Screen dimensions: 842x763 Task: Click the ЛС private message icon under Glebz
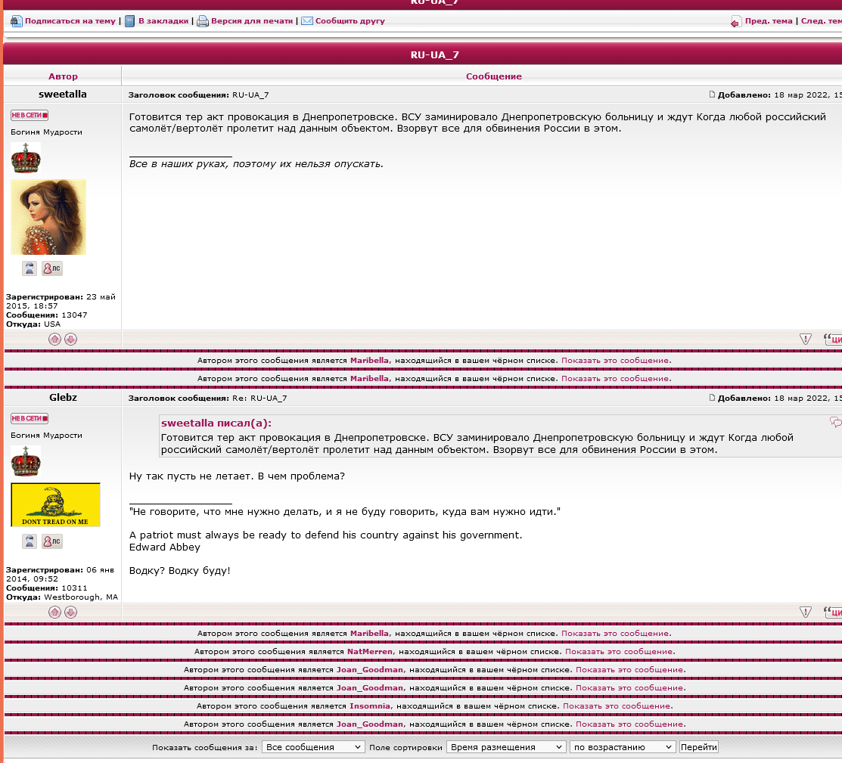click(51, 541)
